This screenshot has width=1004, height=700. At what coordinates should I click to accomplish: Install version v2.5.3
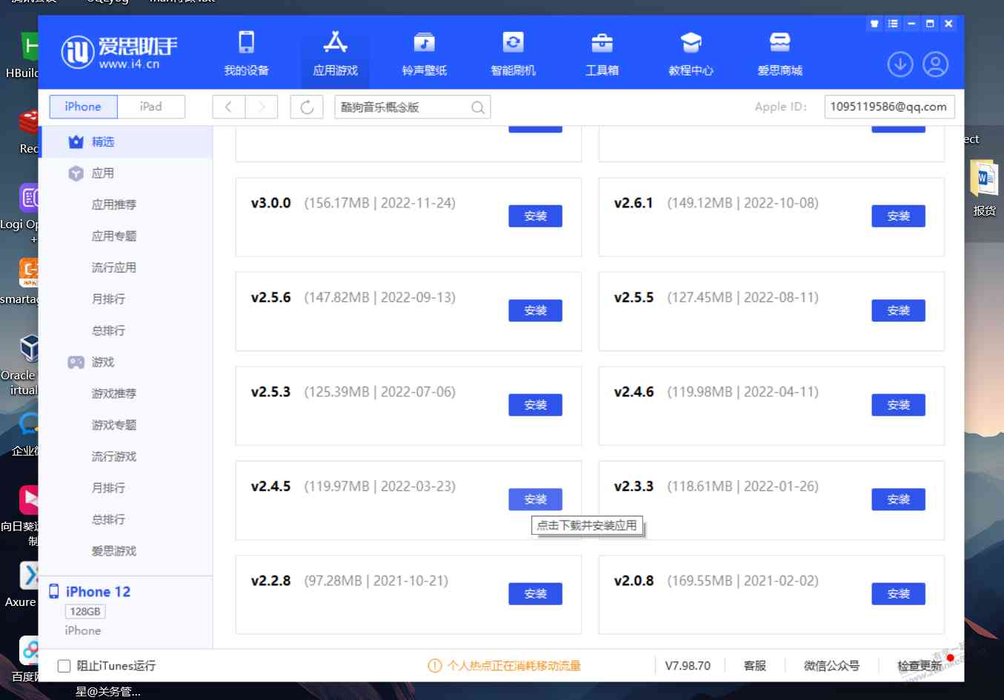coord(535,405)
